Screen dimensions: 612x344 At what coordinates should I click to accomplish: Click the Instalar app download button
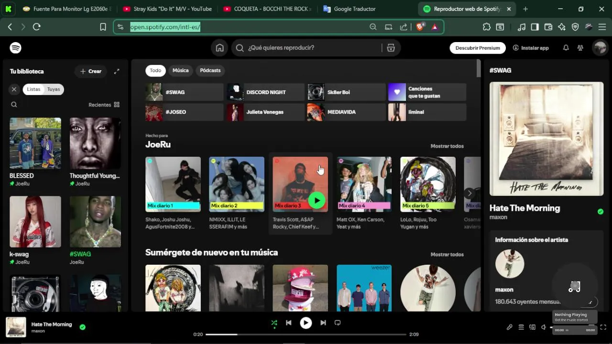531,48
